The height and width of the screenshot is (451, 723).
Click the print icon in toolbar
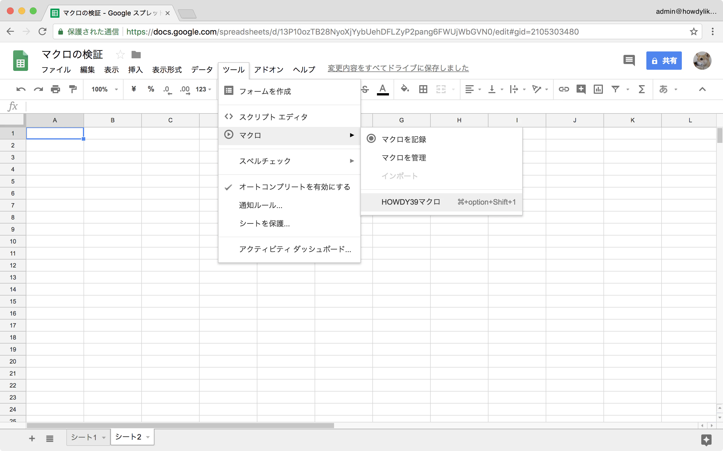[x=55, y=89]
